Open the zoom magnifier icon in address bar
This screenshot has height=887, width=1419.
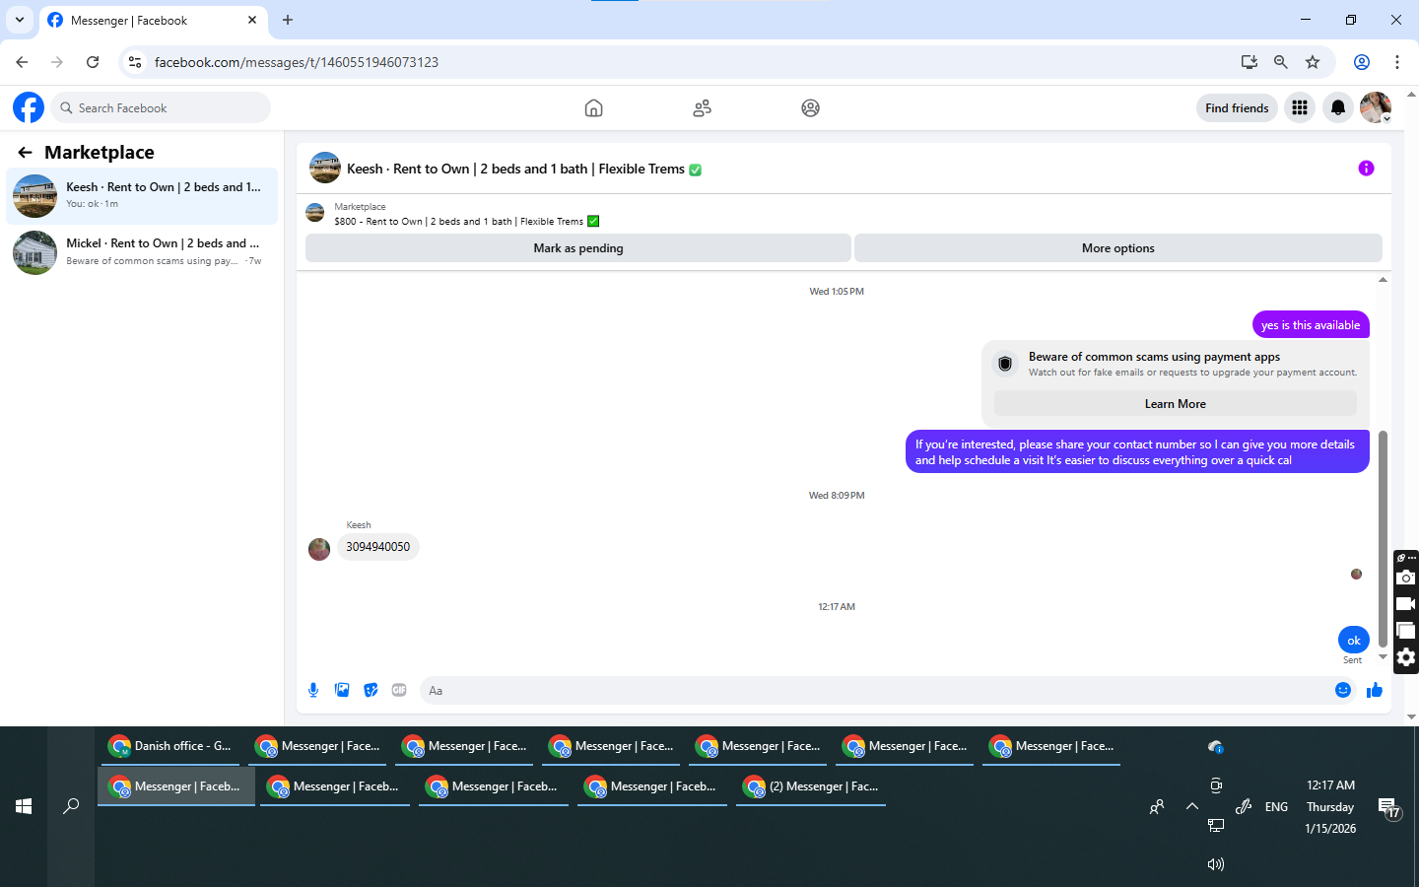(1281, 62)
